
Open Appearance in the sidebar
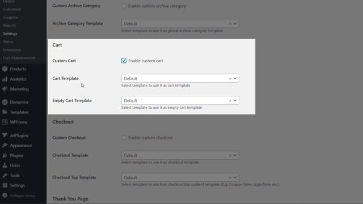tap(21, 146)
